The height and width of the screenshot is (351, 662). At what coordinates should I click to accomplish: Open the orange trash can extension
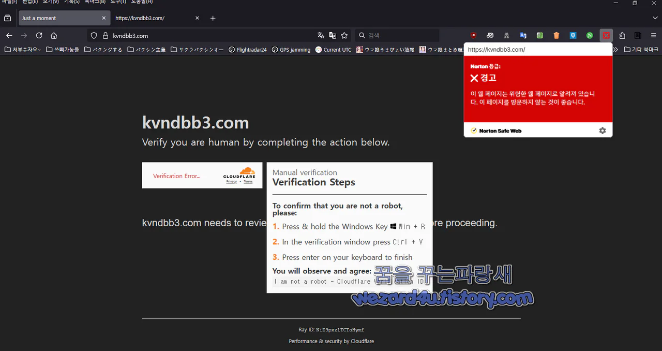click(x=556, y=36)
